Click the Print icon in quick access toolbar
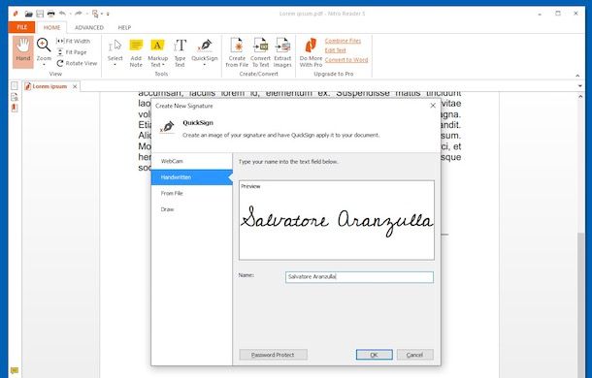 [51, 14]
